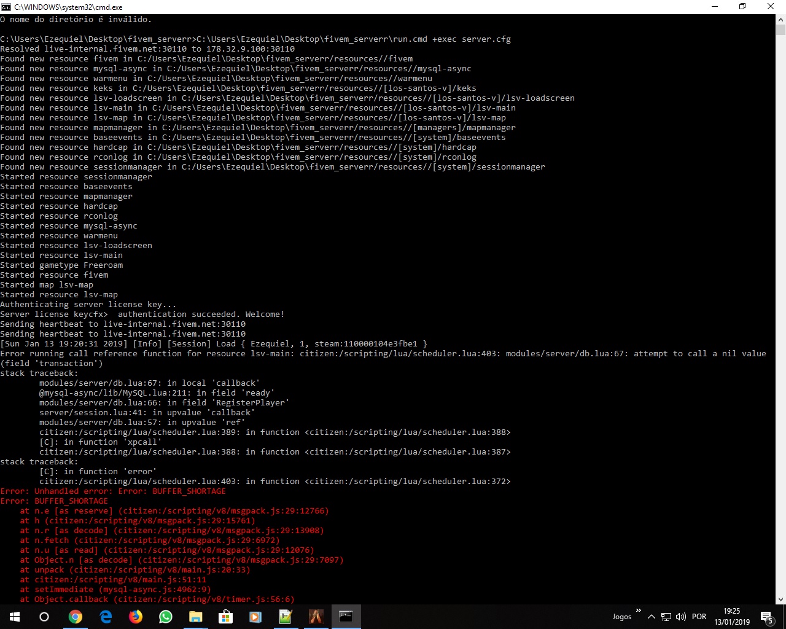This screenshot has width=786, height=629.
Task: Change POR input language indicator
Action: tap(699, 617)
